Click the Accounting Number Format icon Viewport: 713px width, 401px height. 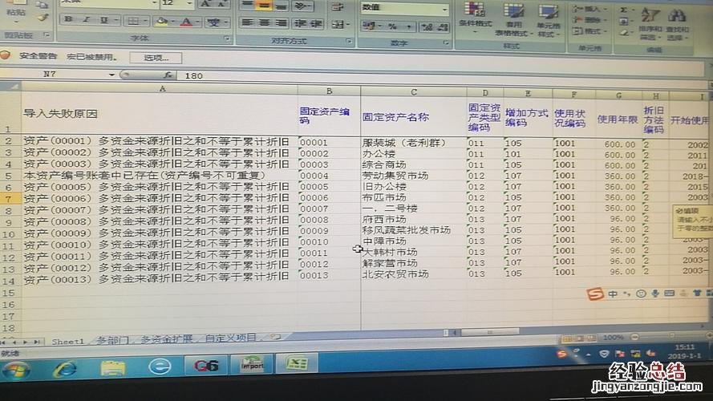click(369, 26)
